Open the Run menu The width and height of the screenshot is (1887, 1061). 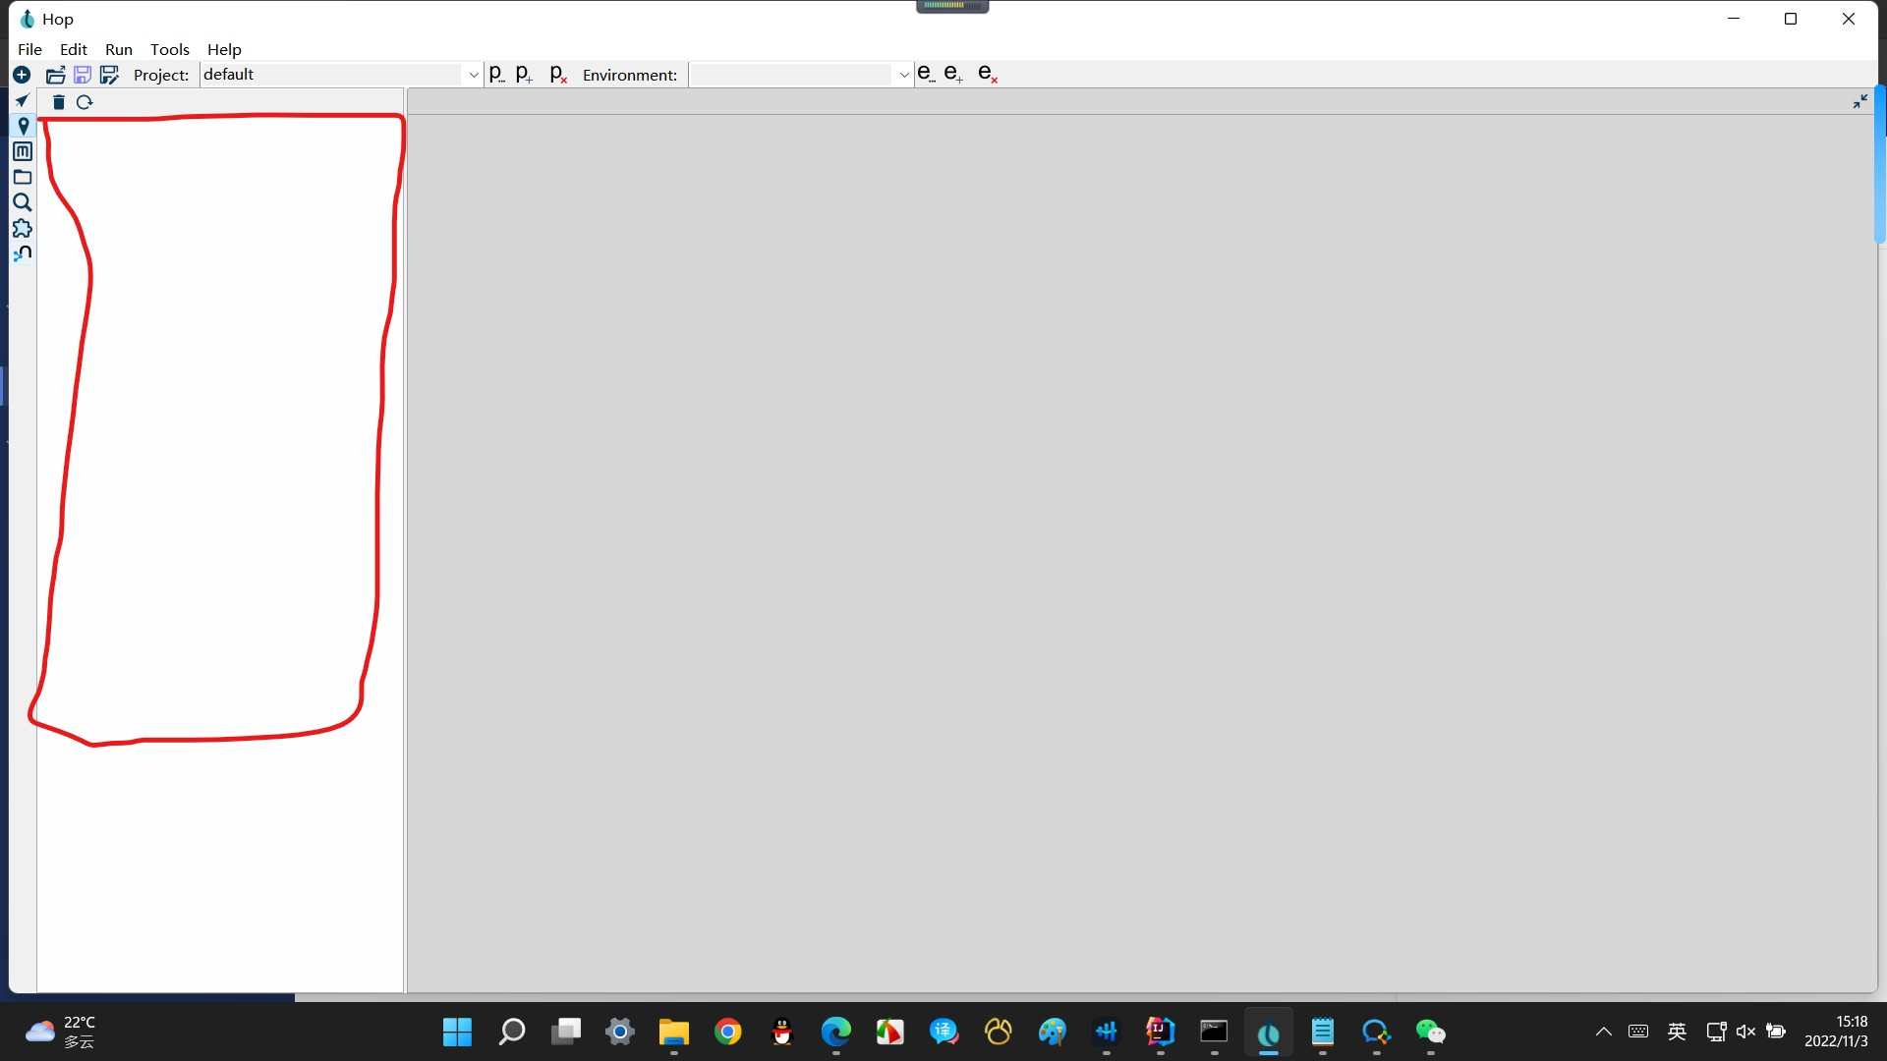point(118,49)
